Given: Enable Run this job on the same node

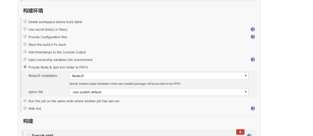Looking at the screenshot, I should coord(25,101).
